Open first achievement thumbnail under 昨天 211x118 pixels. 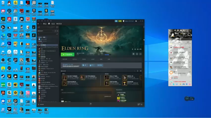click(x=64, y=77)
